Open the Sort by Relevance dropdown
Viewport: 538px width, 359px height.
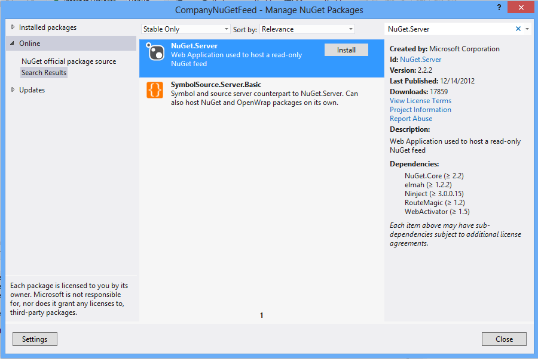click(307, 29)
